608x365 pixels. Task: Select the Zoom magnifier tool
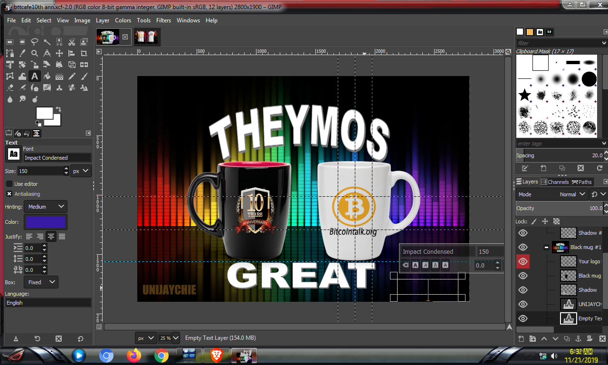click(x=35, y=53)
